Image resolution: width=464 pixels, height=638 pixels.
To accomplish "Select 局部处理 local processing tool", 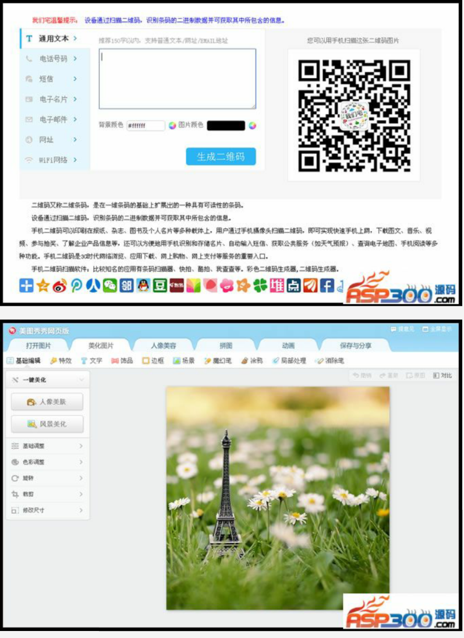I will (x=289, y=361).
